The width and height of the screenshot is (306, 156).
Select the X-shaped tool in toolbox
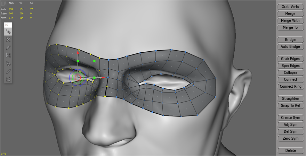pyautogui.click(x=8, y=40)
